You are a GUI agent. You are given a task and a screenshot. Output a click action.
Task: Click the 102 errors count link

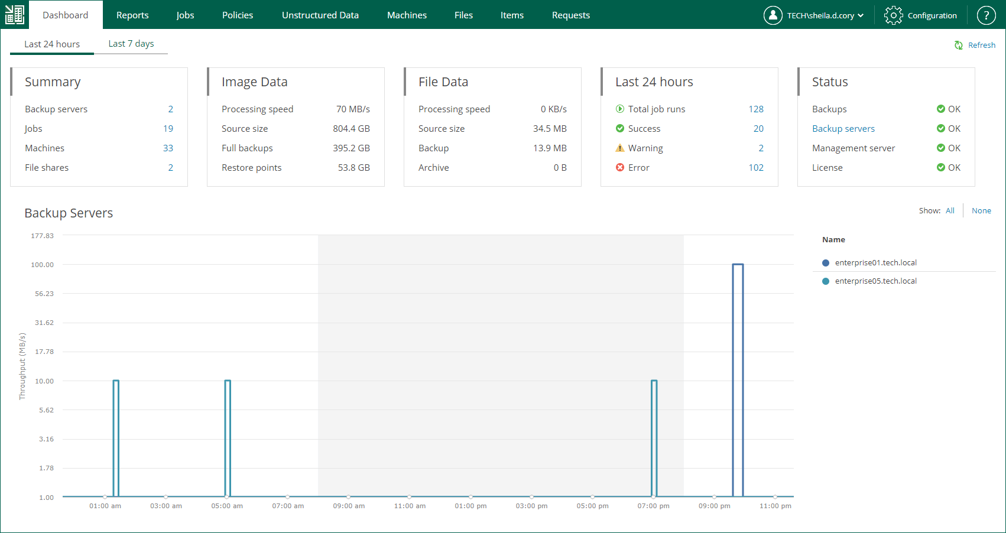755,168
